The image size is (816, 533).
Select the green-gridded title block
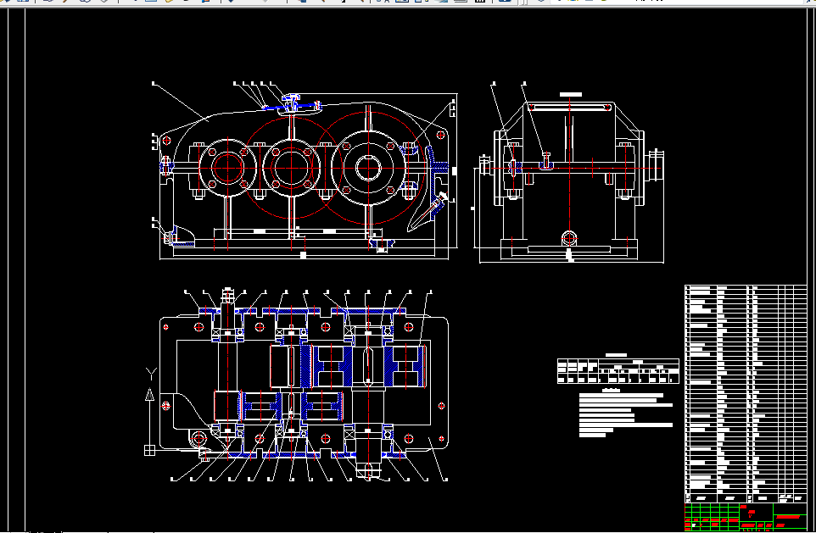pyautogui.click(x=746, y=517)
